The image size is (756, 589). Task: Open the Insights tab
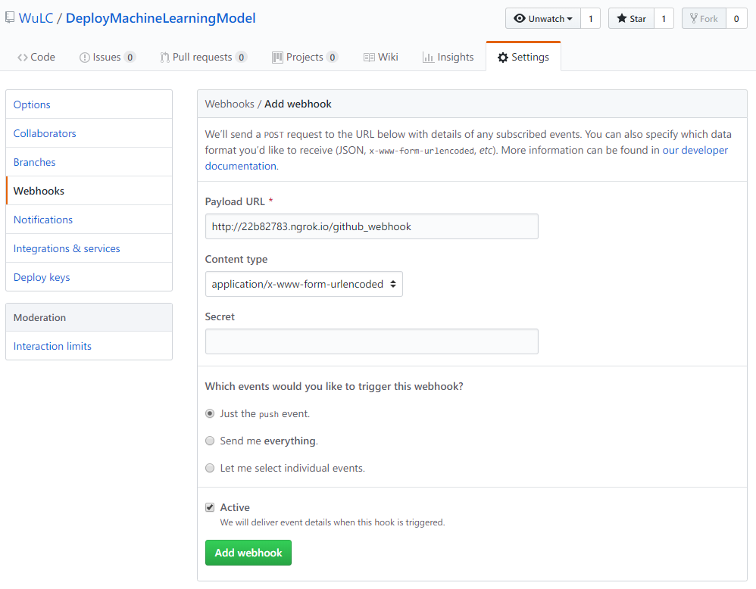pos(448,57)
